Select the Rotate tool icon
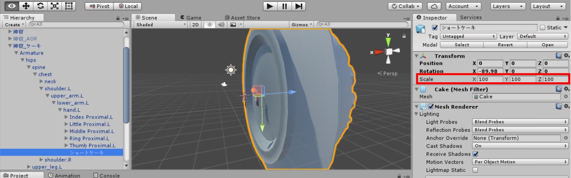This screenshot has width=571, height=178. pyautogui.click(x=40, y=6)
